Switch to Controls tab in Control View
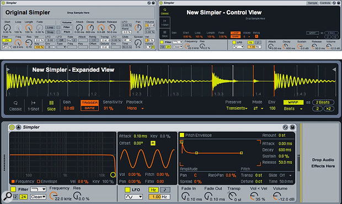This screenshot has height=204, width=342. tap(325, 3)
